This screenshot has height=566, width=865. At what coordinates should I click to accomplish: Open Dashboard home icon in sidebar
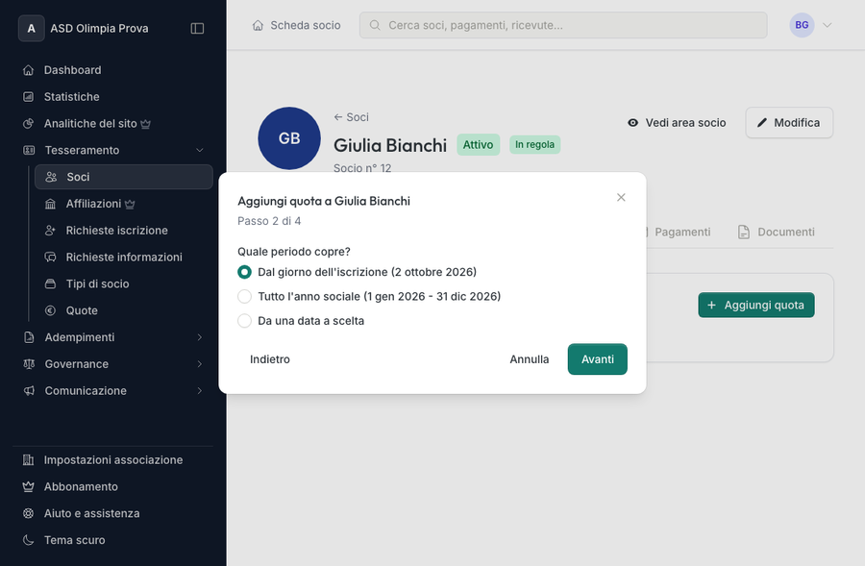coord(28,70)
